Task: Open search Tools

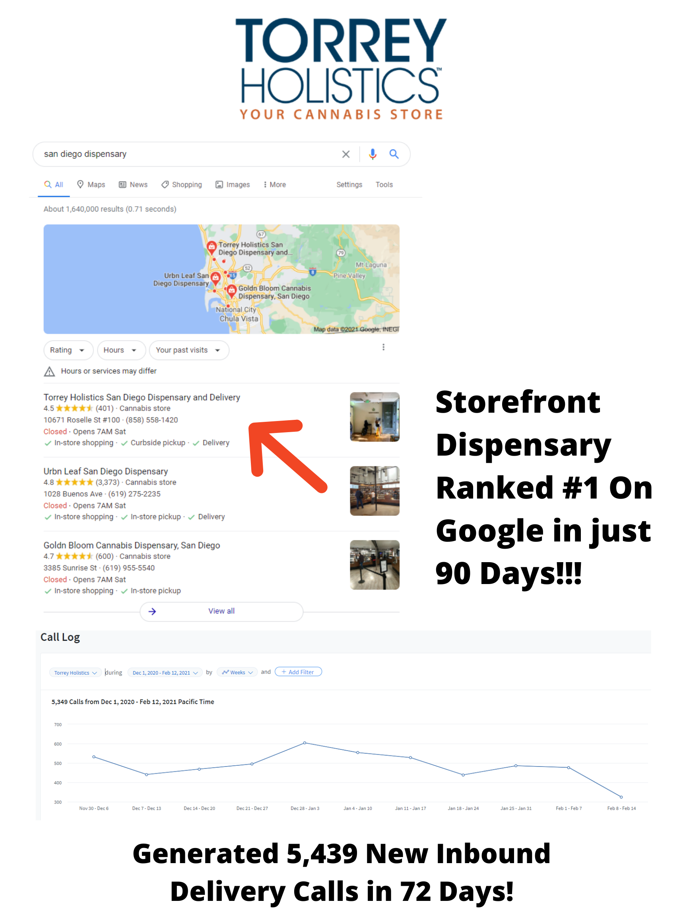Action: pos(384,185)
